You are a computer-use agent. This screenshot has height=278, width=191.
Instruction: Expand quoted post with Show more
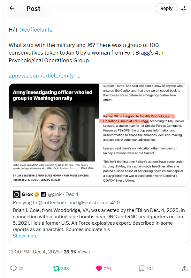(25, 236)
